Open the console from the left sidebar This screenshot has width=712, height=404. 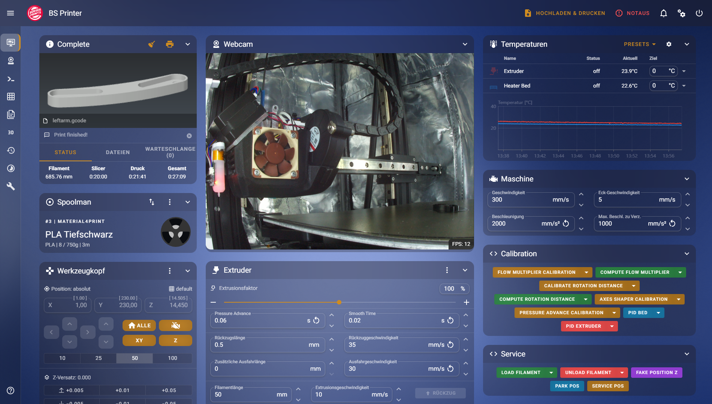[10, 79]
